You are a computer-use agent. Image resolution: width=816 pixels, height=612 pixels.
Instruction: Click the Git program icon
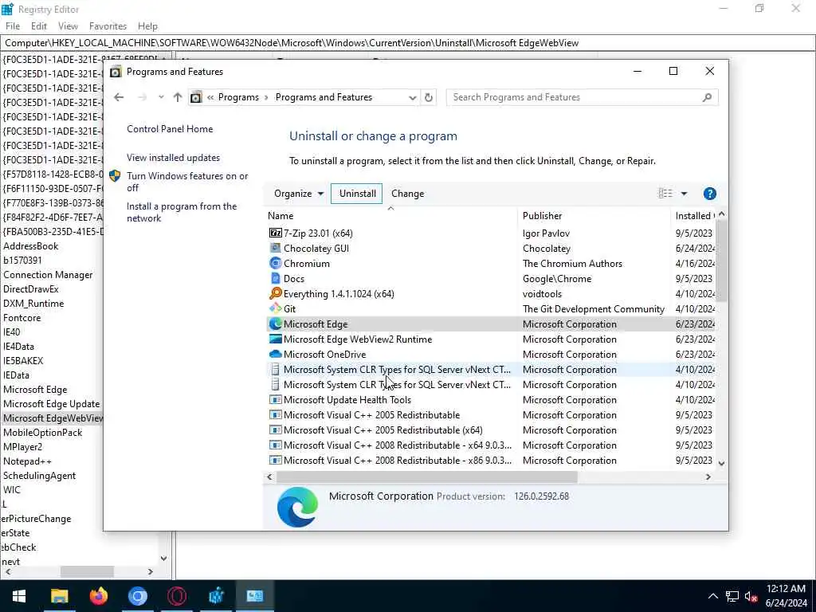pyautogui.click(x=275, y=308)
